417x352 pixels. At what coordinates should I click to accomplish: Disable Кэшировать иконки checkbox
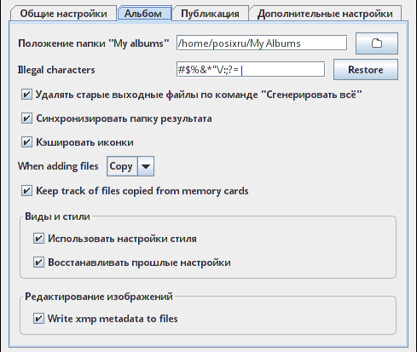26,142
